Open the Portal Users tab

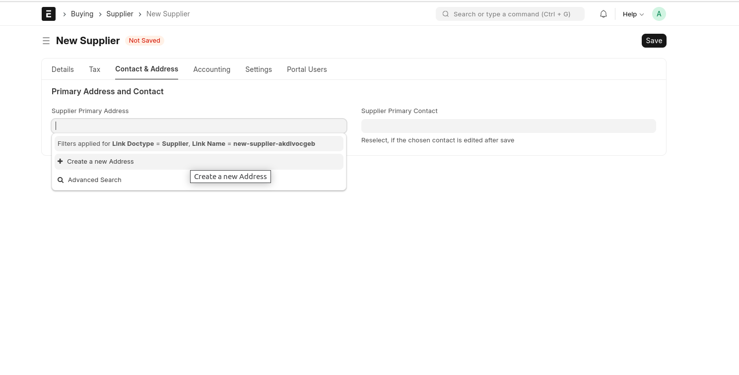click(x=307, y=69)
